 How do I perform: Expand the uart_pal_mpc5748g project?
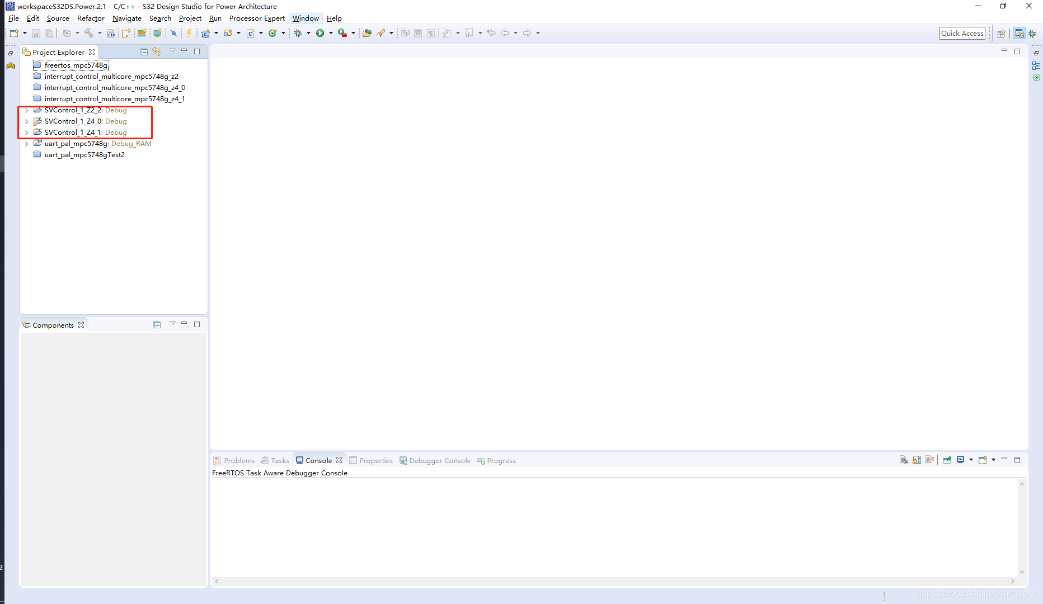(x=26, y=144)
